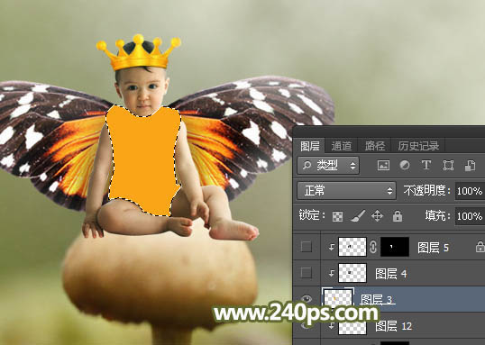The image size is (485, 345).
Task: Click the golden crown on the baby's head
Action: coord(138,52)
